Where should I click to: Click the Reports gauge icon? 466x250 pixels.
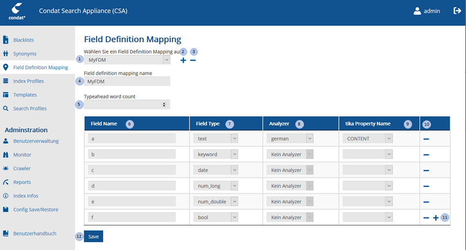6,182
